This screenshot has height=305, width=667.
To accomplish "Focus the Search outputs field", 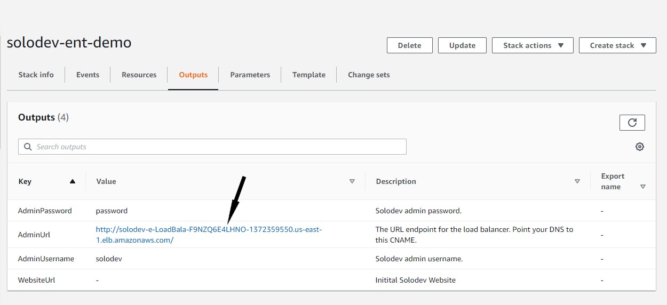I will [x=212, y=147].
